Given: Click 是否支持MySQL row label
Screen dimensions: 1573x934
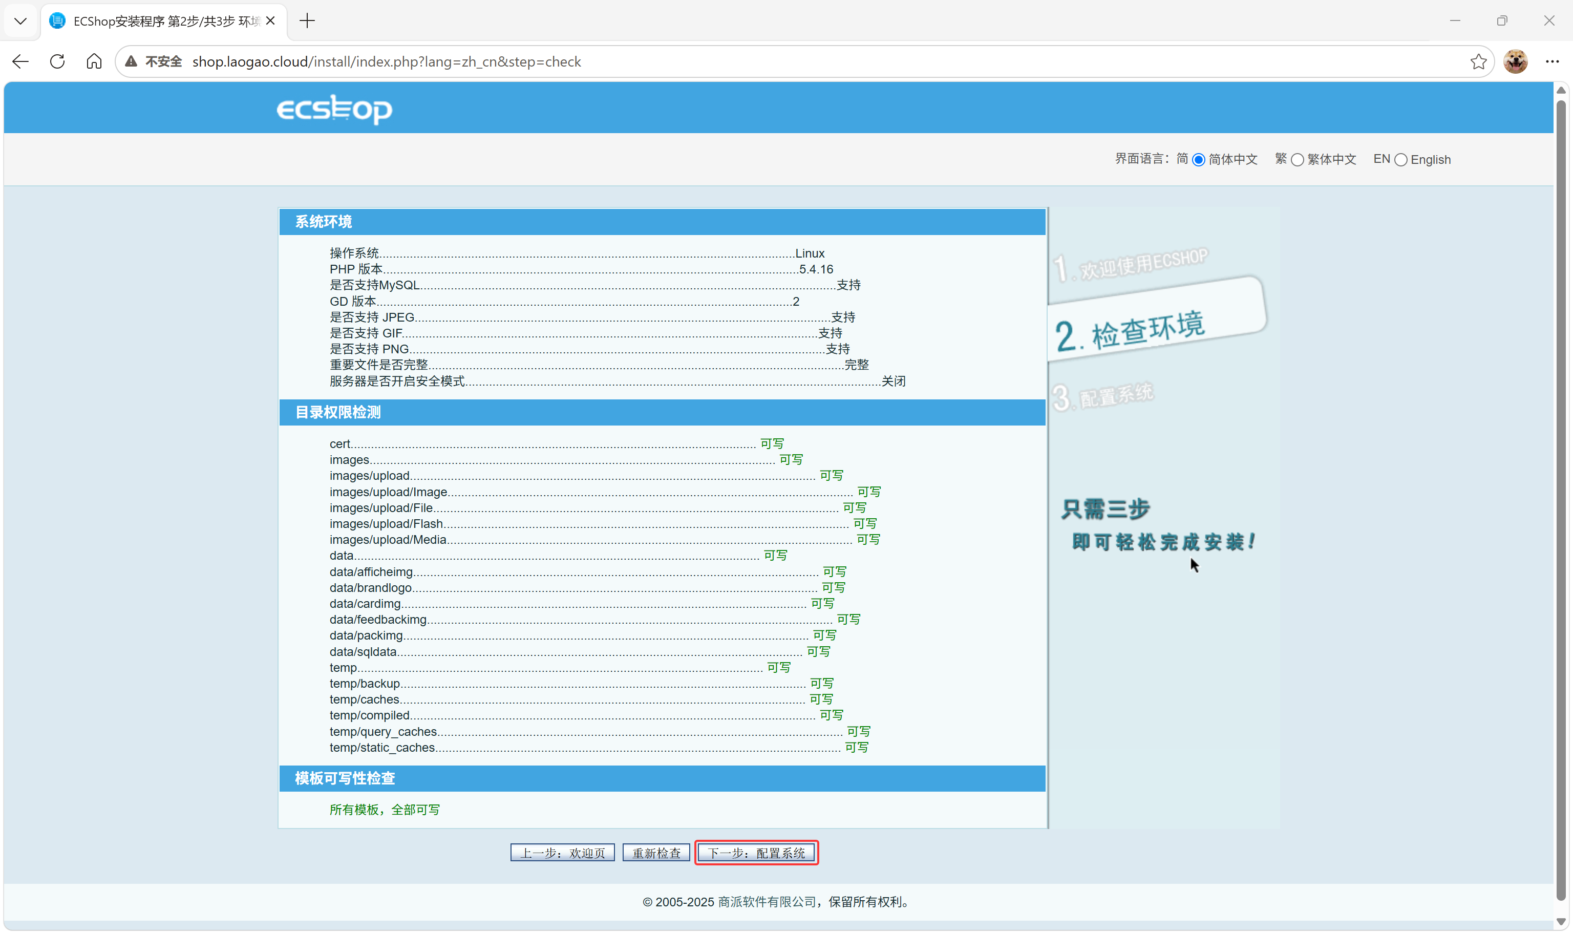Looking at the screenshot, I should (x=374, y=285).
